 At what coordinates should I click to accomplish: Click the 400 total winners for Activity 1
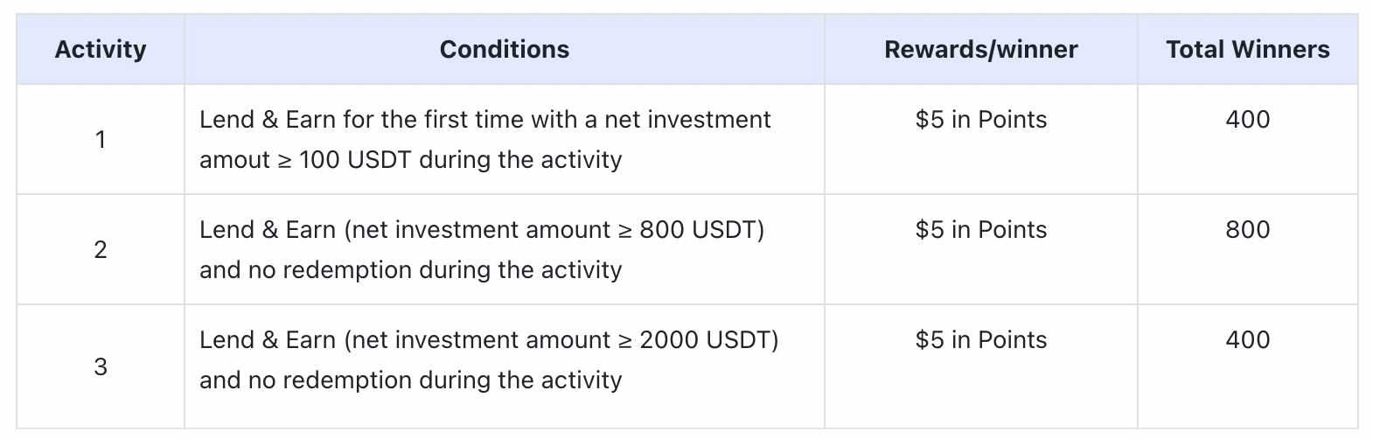tap(1247, 120)
